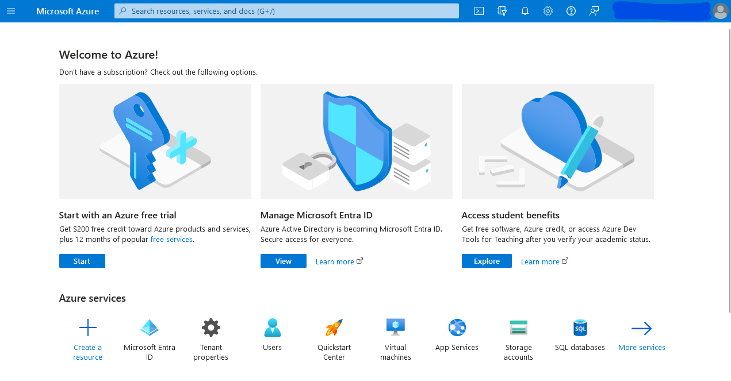
Task: Click the student benefits cloud illustration
Action: 558,141
